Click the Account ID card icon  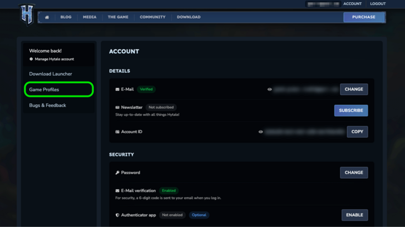click(x=117, y=132)
